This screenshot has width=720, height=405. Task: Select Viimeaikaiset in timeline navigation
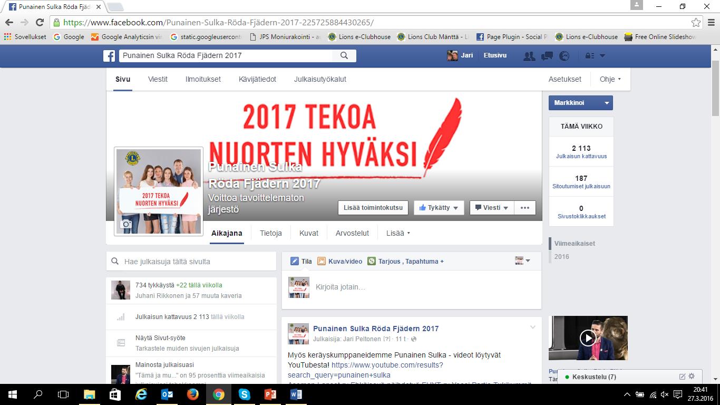[x=575, y=243]
